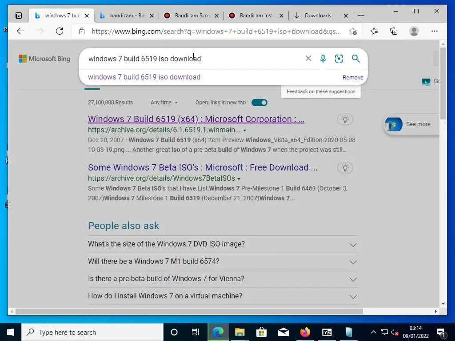Image resolution: width=455 pixels, height=341 pixels.
Task: Click the Bing magnifier search button
Action: point(355,59)
